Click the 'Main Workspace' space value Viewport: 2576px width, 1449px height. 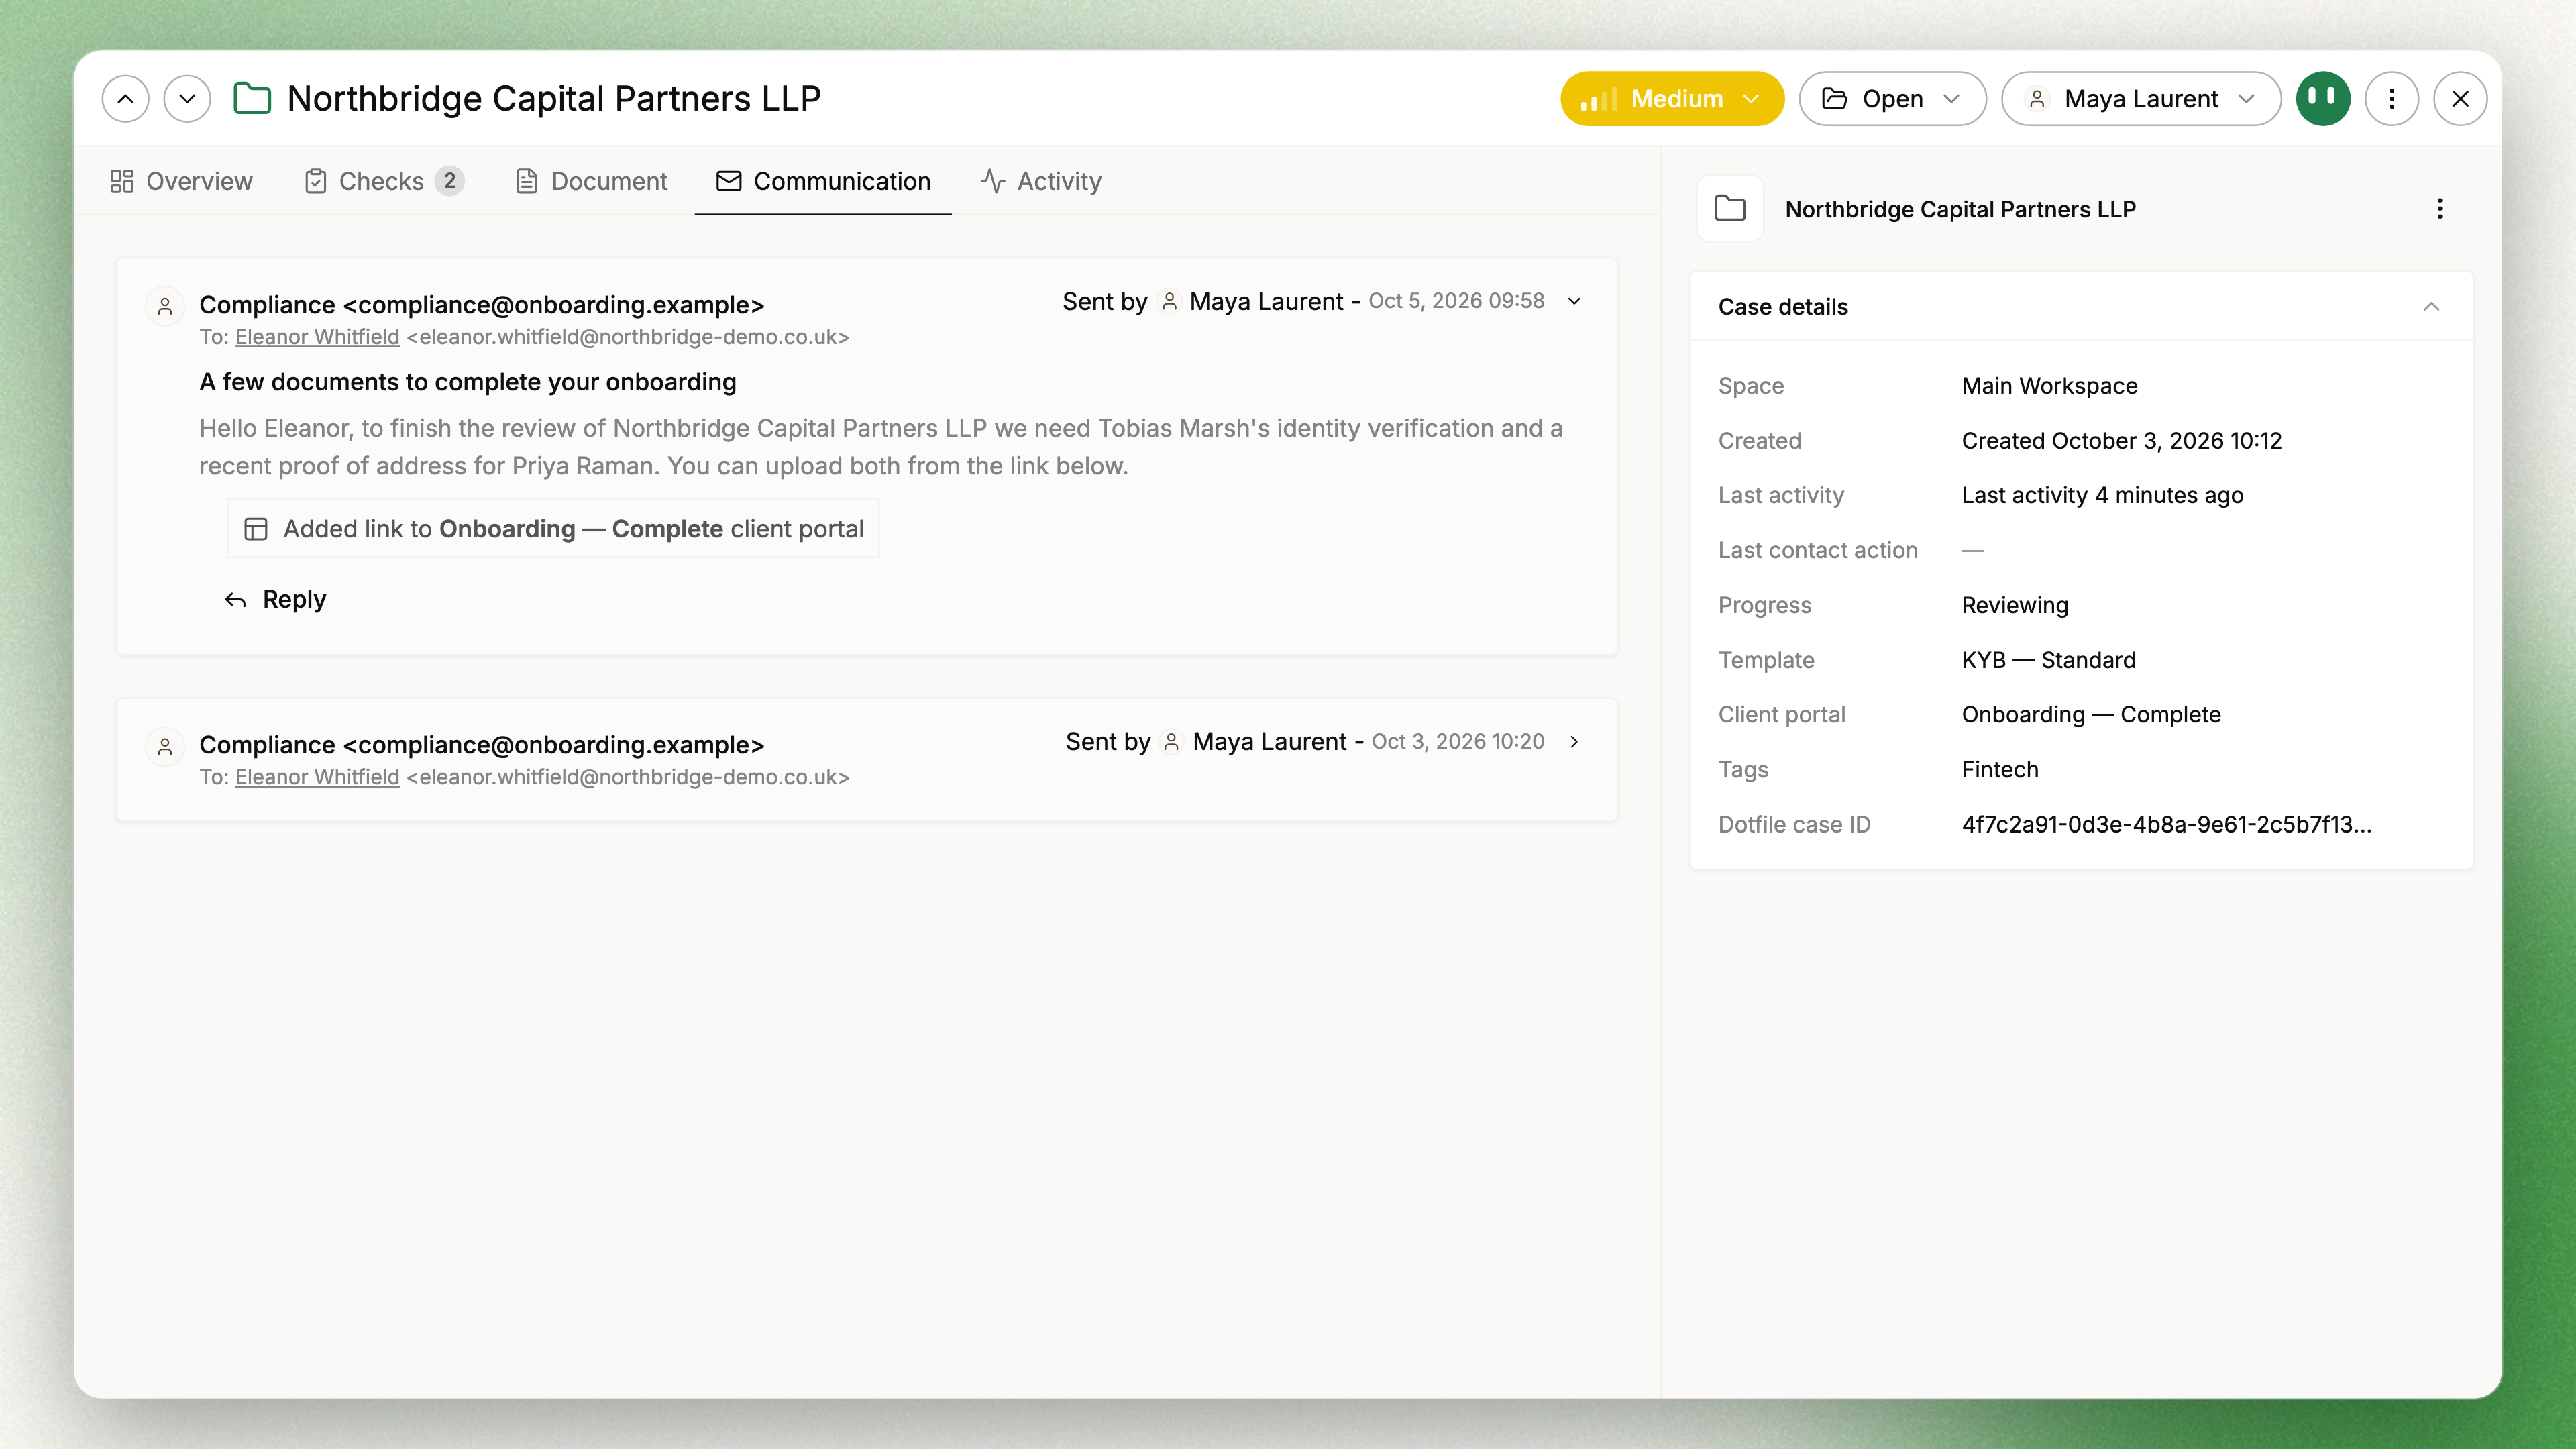pos(2049,386)
